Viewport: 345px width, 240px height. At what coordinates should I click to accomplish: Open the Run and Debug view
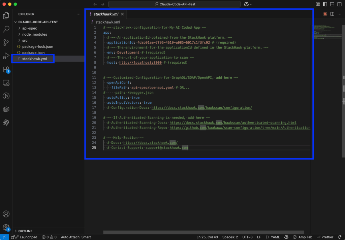pyautogui.click(x=6, y=56)
